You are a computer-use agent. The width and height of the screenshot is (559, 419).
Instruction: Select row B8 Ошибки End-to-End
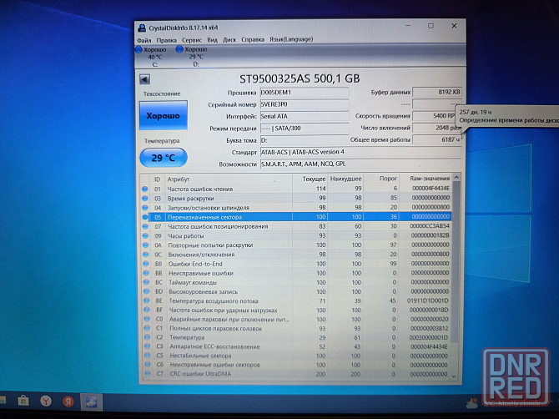click(x=296, y=264)
